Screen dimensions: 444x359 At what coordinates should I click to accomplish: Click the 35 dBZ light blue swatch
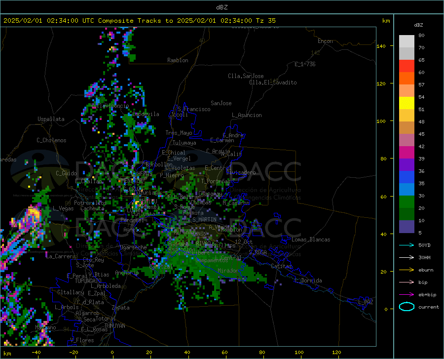coord(407,189)
